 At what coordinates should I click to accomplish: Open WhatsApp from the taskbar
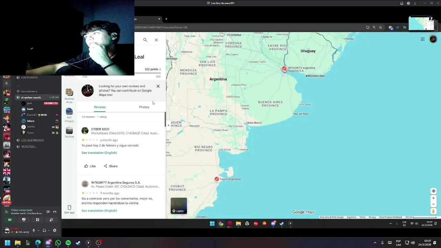(x=58, y=243)
